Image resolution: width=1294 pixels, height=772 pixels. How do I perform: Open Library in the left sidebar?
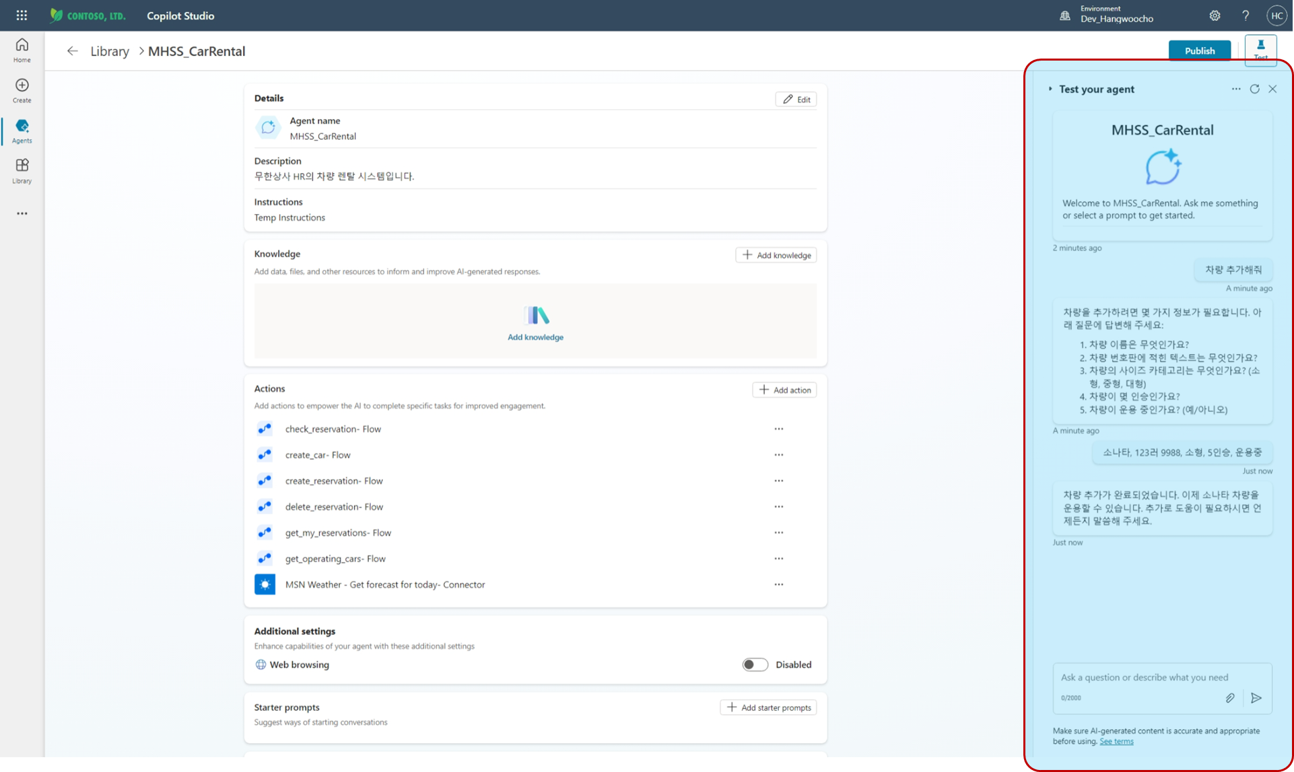[22, 172]
